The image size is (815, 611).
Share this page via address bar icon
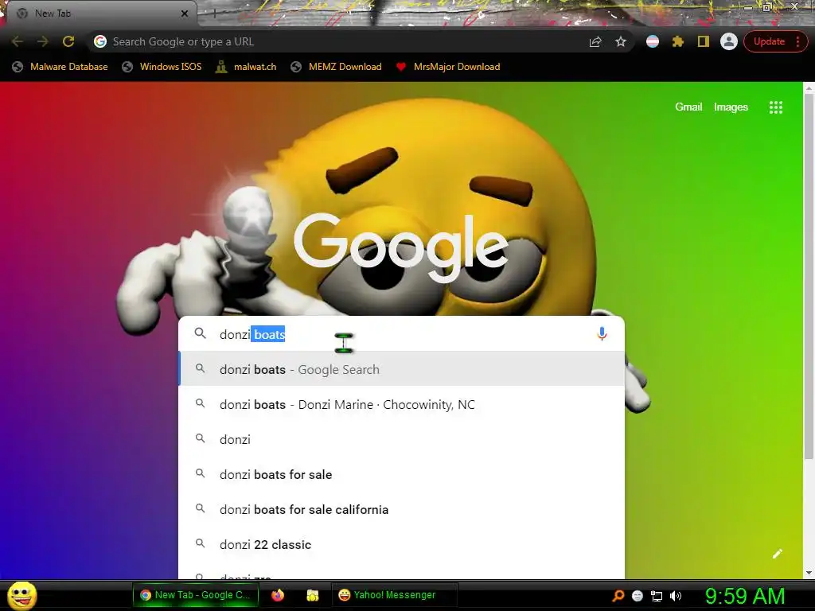(595, 41)
